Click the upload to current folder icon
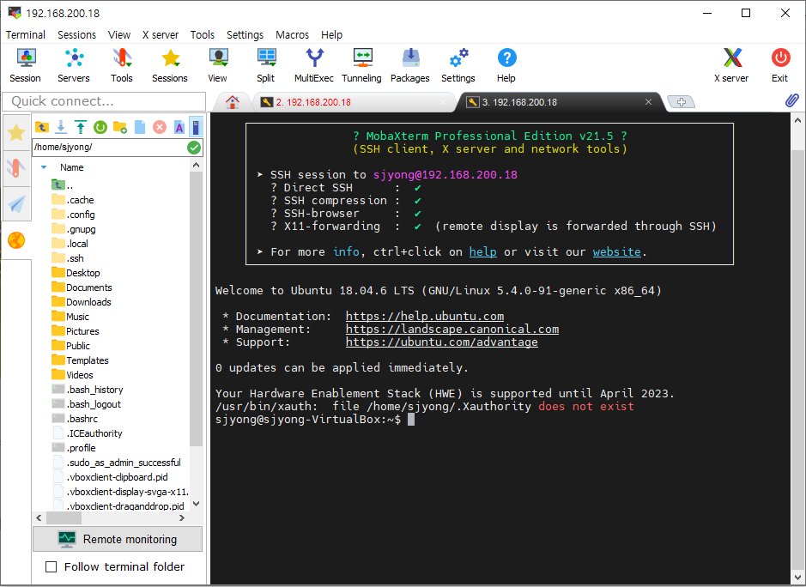806x587 pixels. 81,126
